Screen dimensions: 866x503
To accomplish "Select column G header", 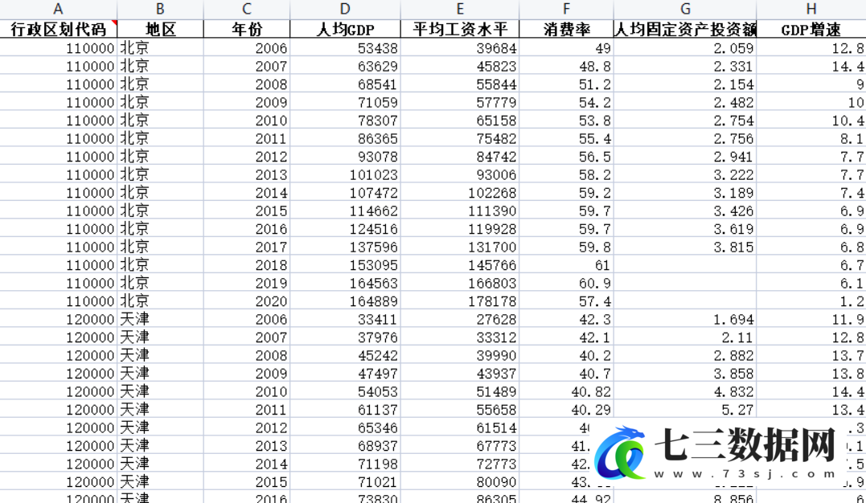I will (685, 9).
